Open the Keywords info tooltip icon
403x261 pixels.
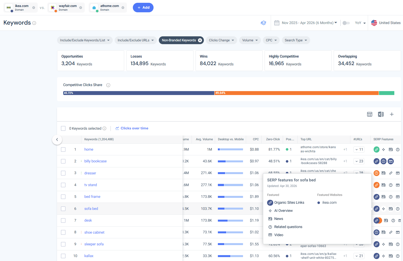point(34,23)
